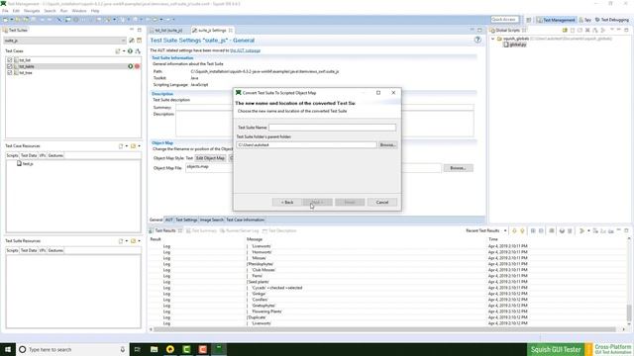
Task: Switch to Test Data tab in Test Case Resources
Action: (29, 155)
